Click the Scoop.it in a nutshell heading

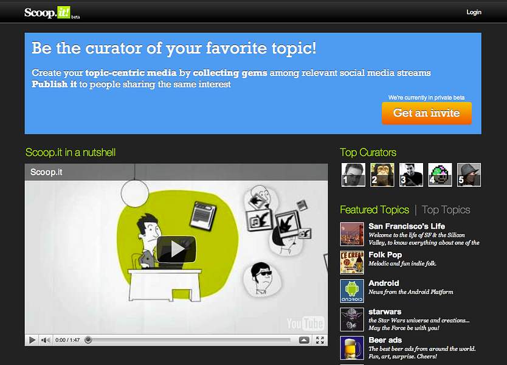coord(71,153)
